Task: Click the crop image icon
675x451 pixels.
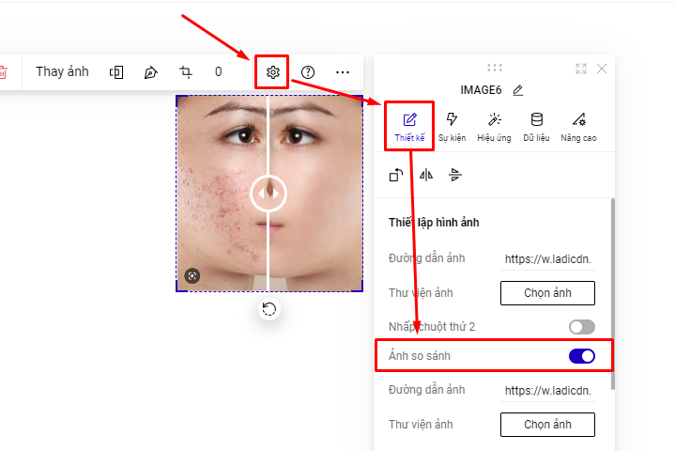Action: 186,72
